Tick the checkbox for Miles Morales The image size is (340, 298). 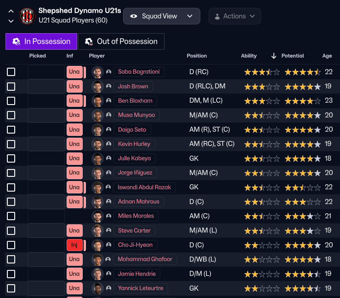point(11,216)
